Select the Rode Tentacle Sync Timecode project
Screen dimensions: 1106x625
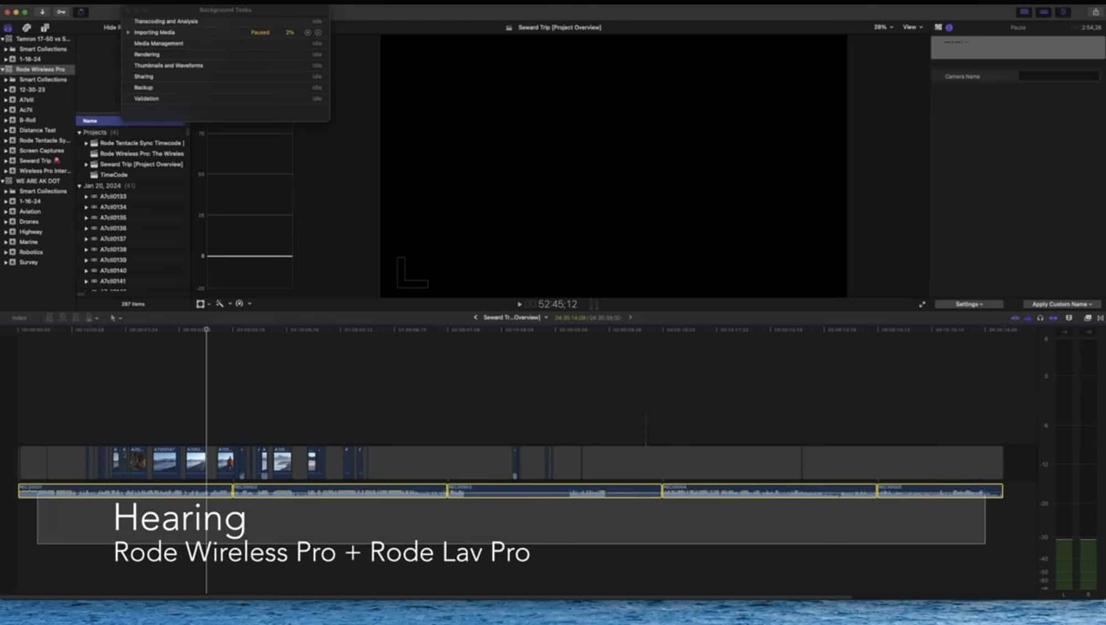pos(142,143)
